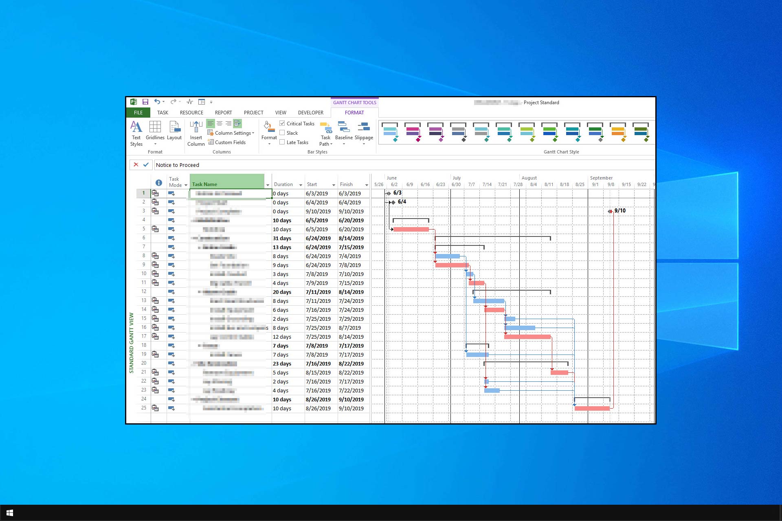Screen dimensions: 782x521
Task: Enable the Late Tasks checkbox
Action: [x=282, y=142]
